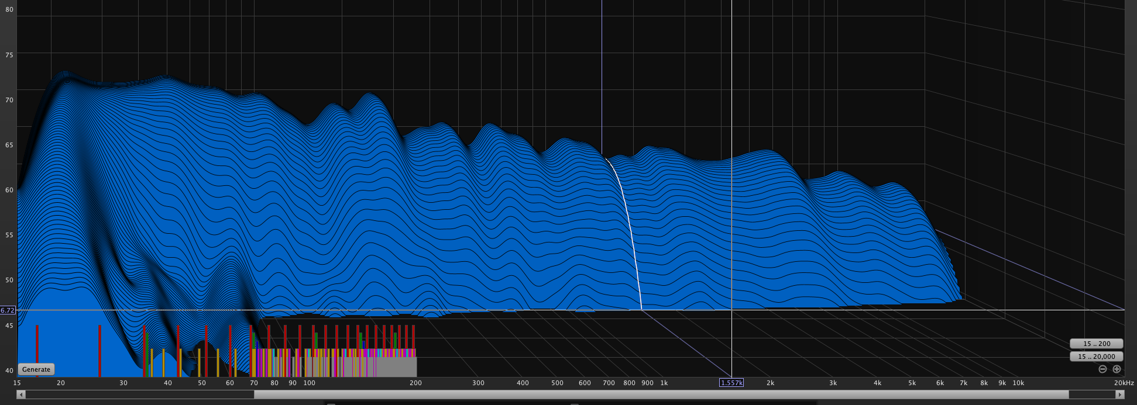The width and height of the screenshot is (1137, 405).
Task: Click the horizontal scrollbar right arrow
Action: 1120,395
